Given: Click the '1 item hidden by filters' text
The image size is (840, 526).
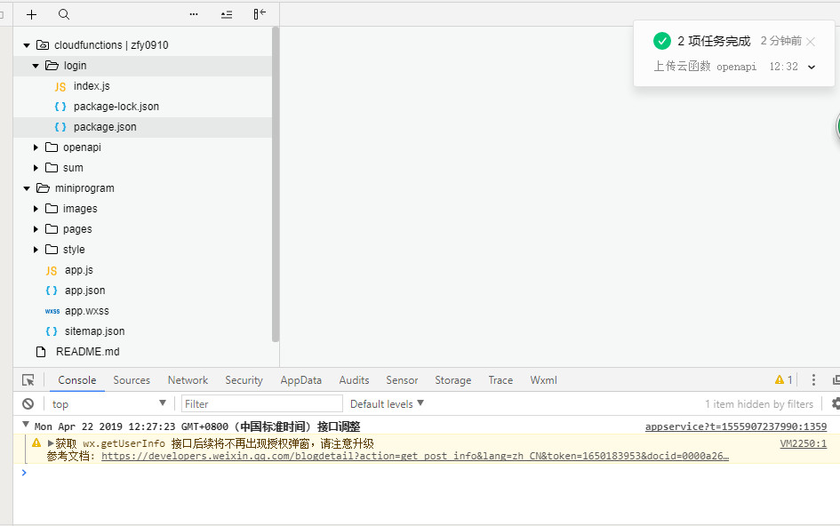Looking at the screenshot, I should tap(759, 404).
